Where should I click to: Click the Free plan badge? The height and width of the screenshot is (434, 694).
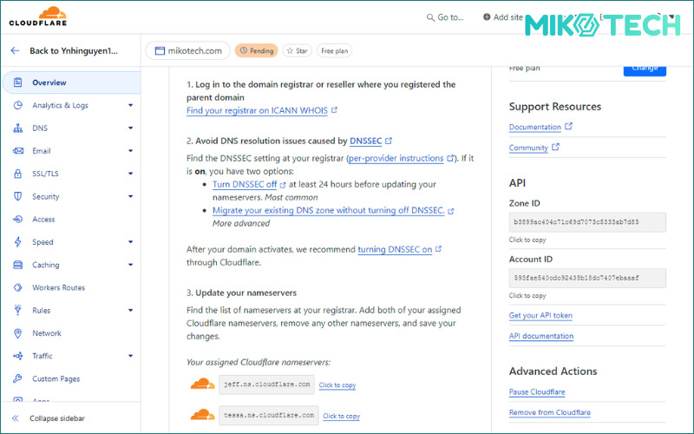pyautogui.click(x=335, y=51)
